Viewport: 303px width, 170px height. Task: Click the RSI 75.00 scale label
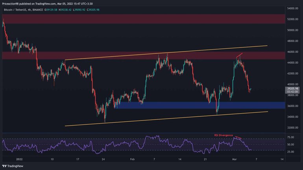pos(291,137)
